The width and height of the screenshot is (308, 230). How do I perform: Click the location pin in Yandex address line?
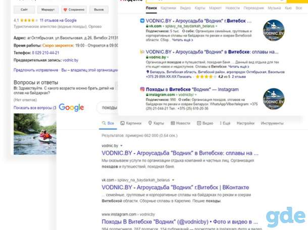[148, 72]
